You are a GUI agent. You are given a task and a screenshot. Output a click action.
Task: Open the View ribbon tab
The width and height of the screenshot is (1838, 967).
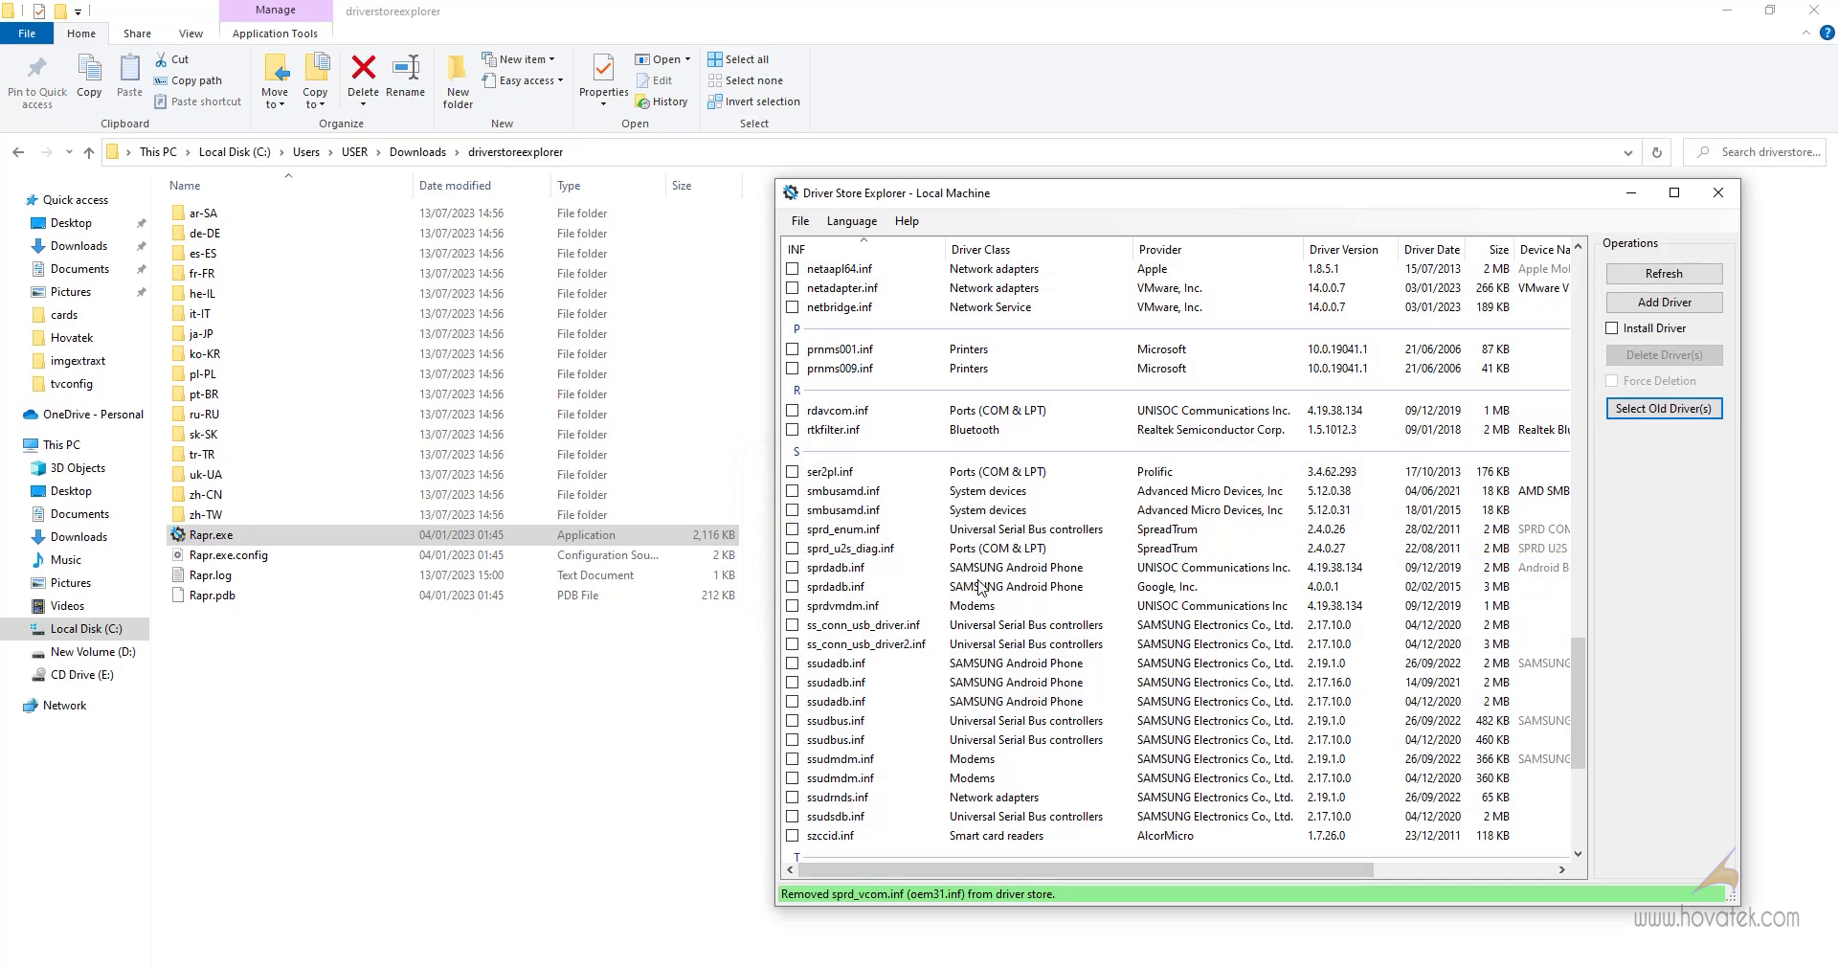point(191,34)
